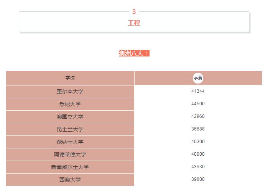268x190 pixels.
Task: Click the tuition fee 44500
Action: click(198, 104)
